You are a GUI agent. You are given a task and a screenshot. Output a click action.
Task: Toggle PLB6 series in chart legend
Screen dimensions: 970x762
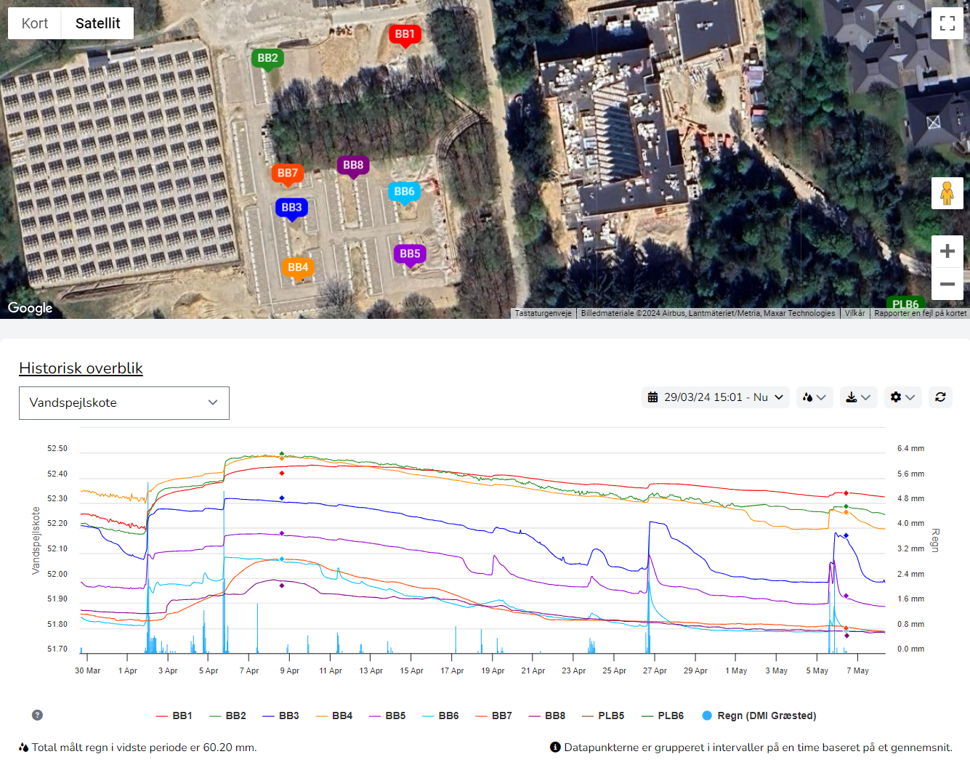tap(663, 716)
